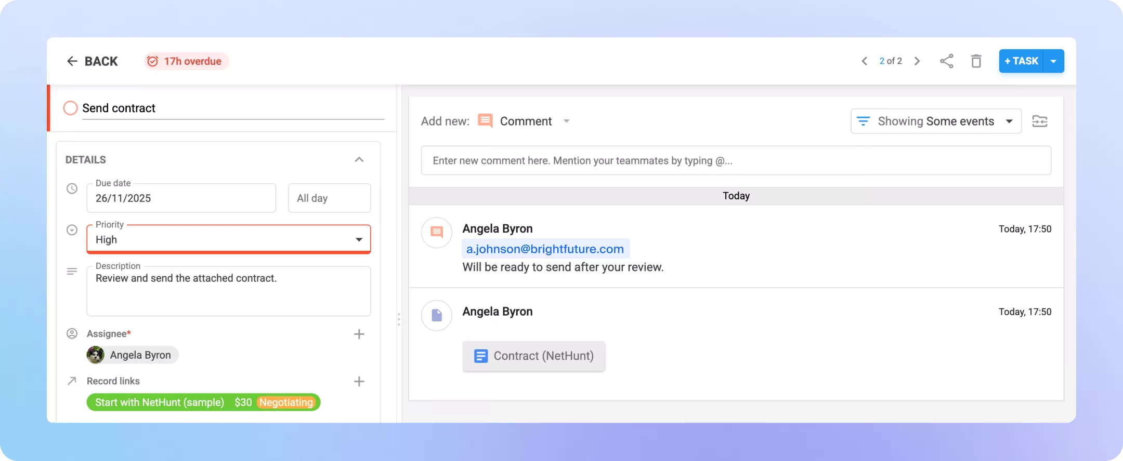Open a.johnson@brightfuture.com email link
Image resolution: width=1123 pixels, height=461 pixels.
point(544,249)
